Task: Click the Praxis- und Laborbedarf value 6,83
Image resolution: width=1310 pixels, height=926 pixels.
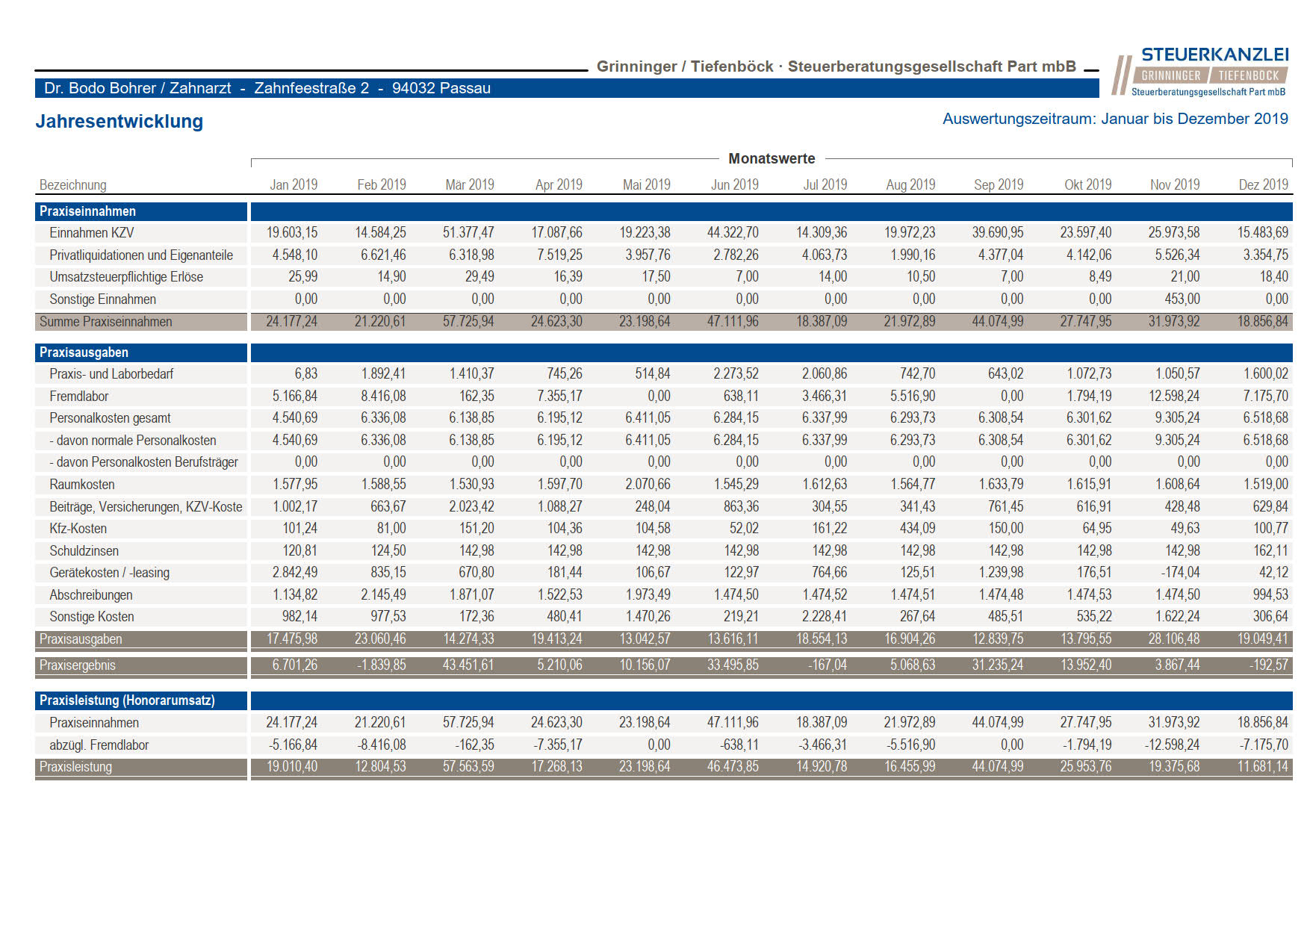Action: click(x=305, y=374)
